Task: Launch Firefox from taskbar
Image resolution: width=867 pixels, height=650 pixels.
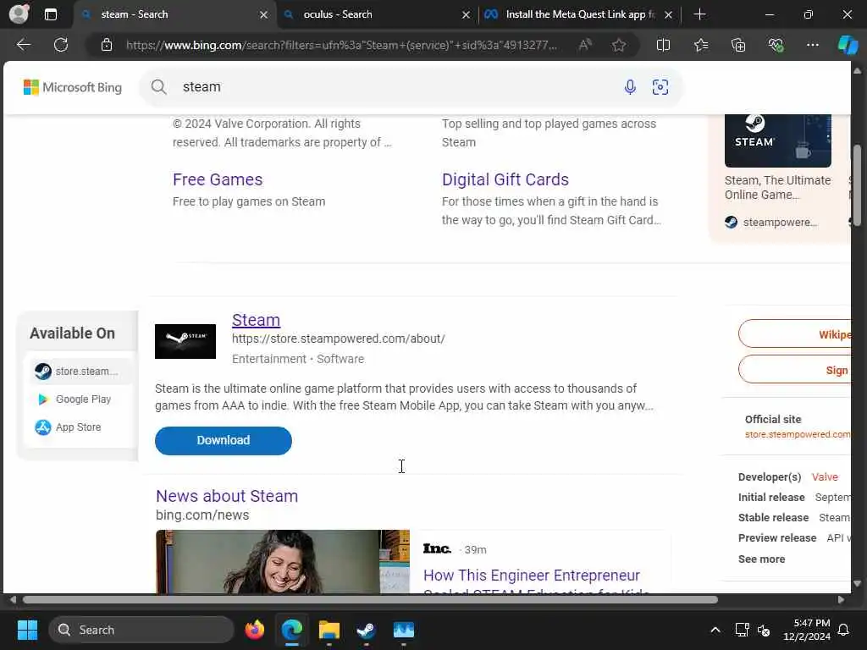Action: pyautogui.click(x=254, y=630)
